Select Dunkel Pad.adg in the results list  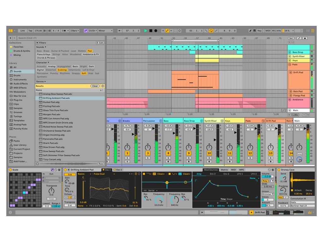point(51,102)
